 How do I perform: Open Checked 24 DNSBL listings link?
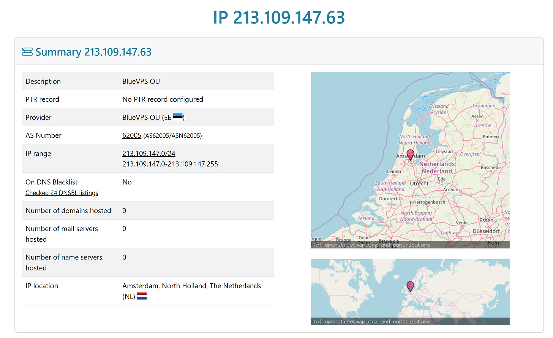[62, 193]
